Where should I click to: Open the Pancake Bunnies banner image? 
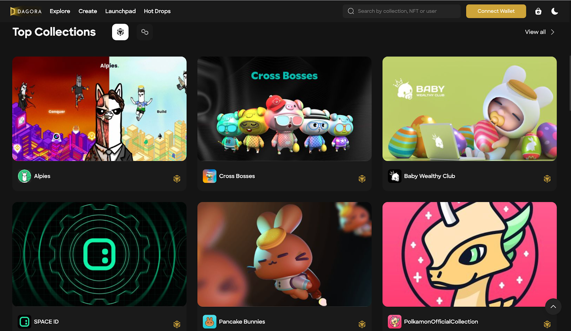point(284,254)
